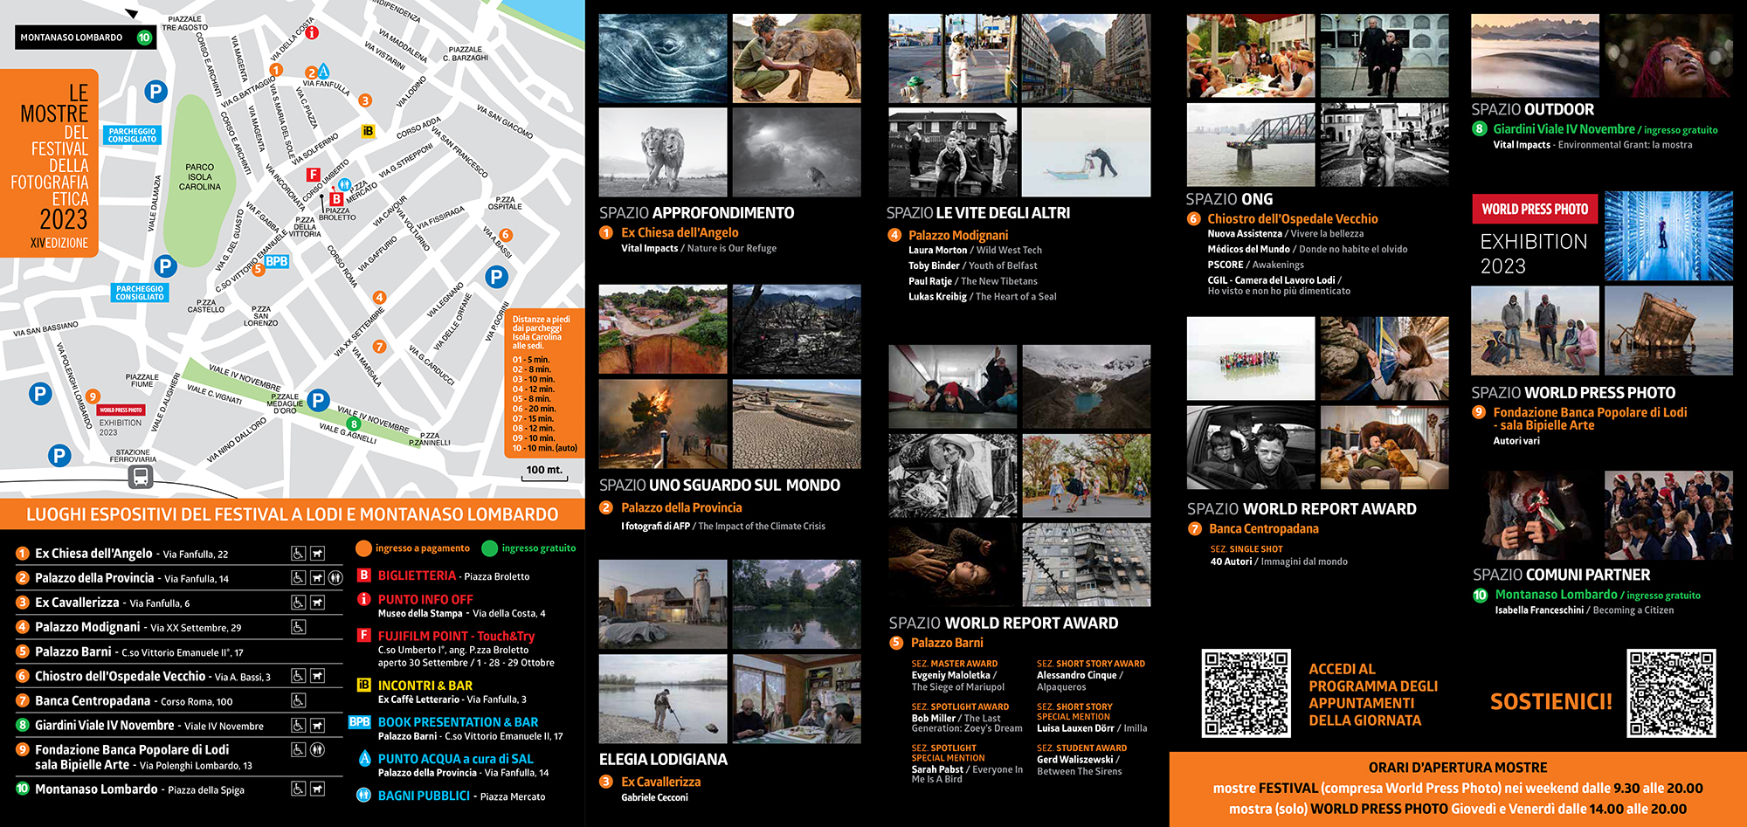1747x827 pixels.
Task: Click yellow iB marker on the map
Action: tap(368, 131)
